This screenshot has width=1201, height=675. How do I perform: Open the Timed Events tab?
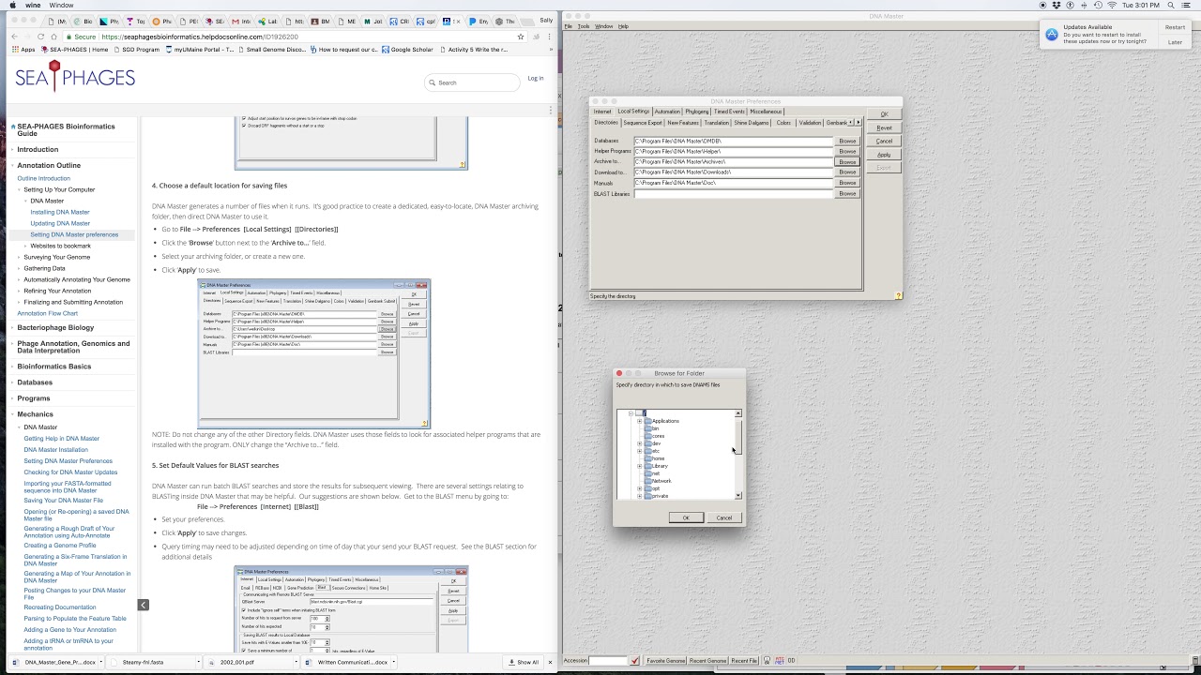tap(729, 112)
